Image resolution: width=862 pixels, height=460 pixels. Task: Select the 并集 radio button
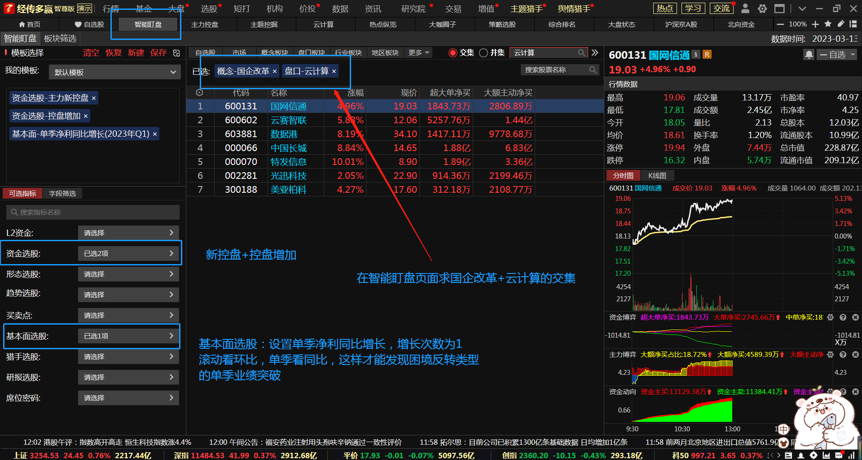(484, 53)
